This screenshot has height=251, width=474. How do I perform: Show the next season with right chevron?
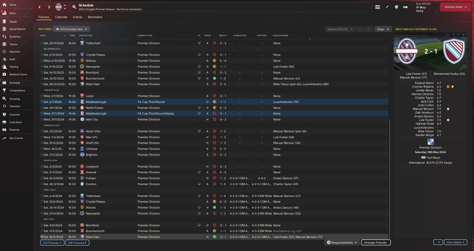(368, 29)
